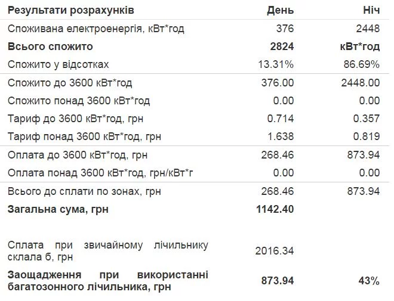Click the 'Спожито у відсотках' label
Image resolution: width=394 pixels, height=301 pixels.
(58, 64)
